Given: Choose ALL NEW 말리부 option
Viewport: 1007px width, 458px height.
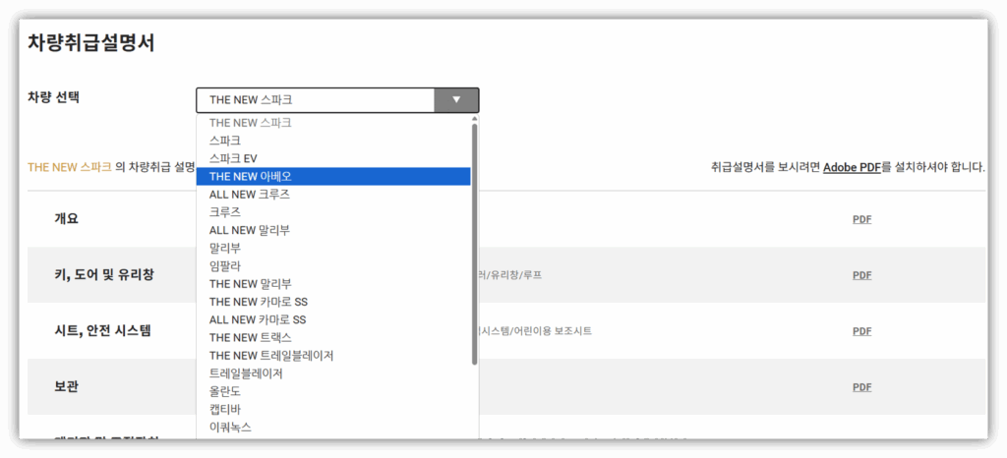Looking at the screenshot, I should click(x=333, y=230).
